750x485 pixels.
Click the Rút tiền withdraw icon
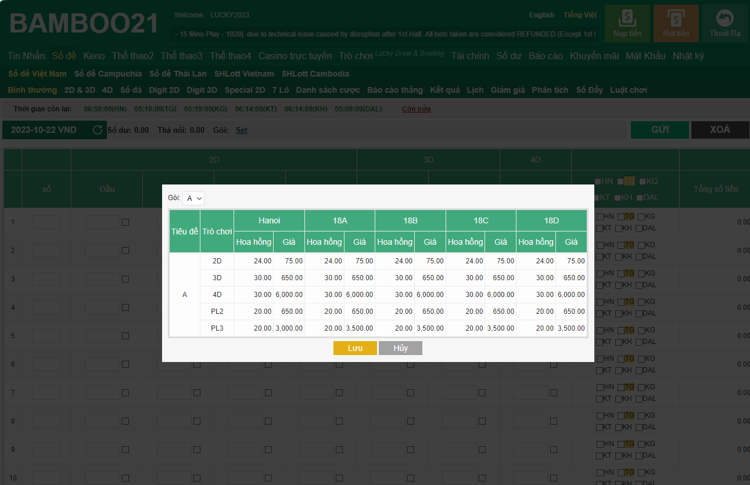(x=676, y=23)
